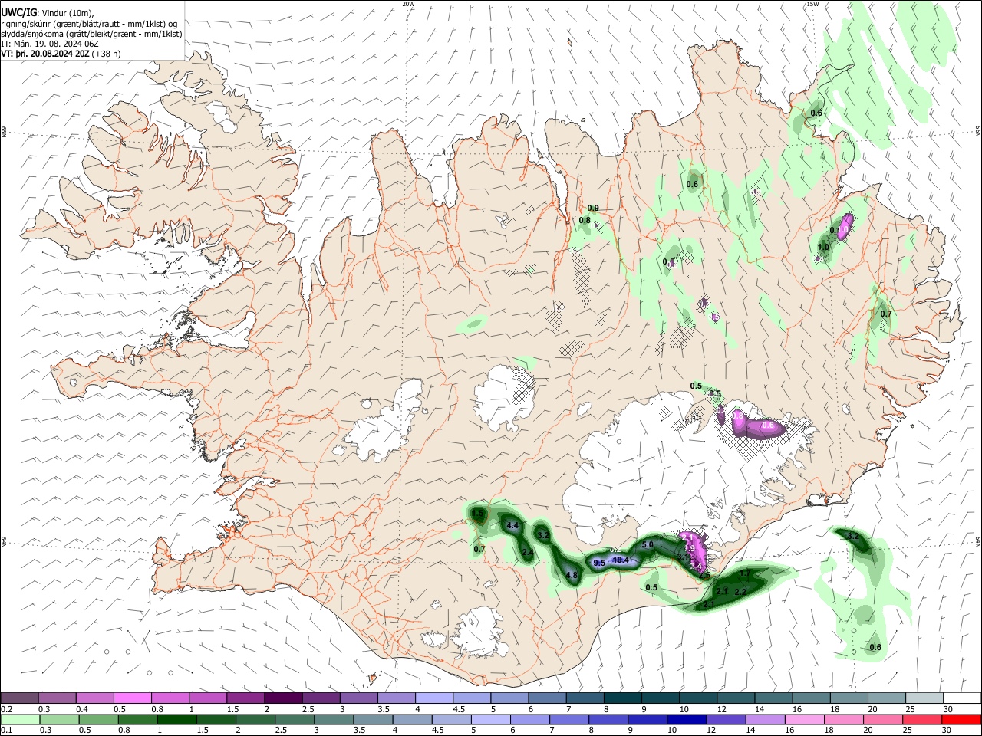The width and height of the screenshot is (982, 736).
Task: Pick the pale green 0.1–0.3 swatch in lower legend
Action: coord(19,720)
